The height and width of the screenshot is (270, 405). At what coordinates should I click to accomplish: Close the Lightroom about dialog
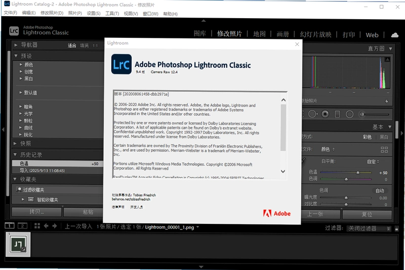(297, 44)
